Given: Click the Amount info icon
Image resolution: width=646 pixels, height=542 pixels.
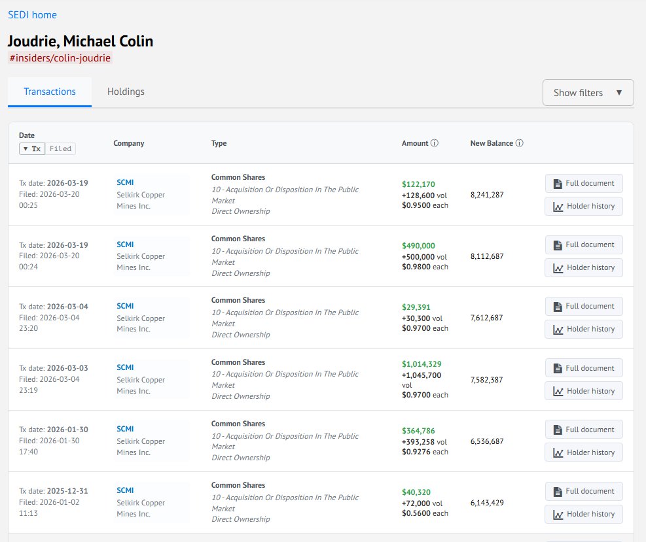Looking at the screenshot, I should tap(434, 143).
